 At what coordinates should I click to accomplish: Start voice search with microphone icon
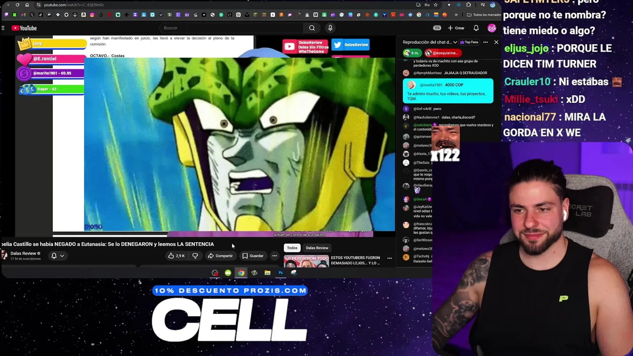pos(330,28)
